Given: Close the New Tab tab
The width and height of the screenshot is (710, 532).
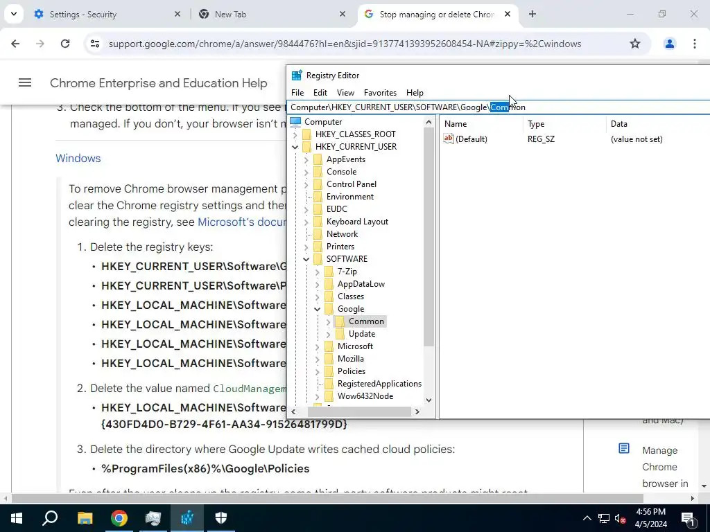Looking at the screenshot, I should [x=343, y=14].
